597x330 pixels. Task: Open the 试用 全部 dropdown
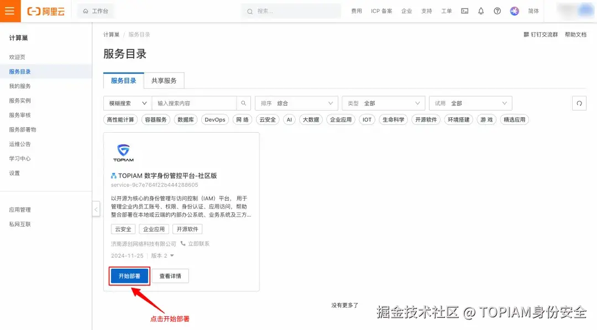tap(470, 103)
